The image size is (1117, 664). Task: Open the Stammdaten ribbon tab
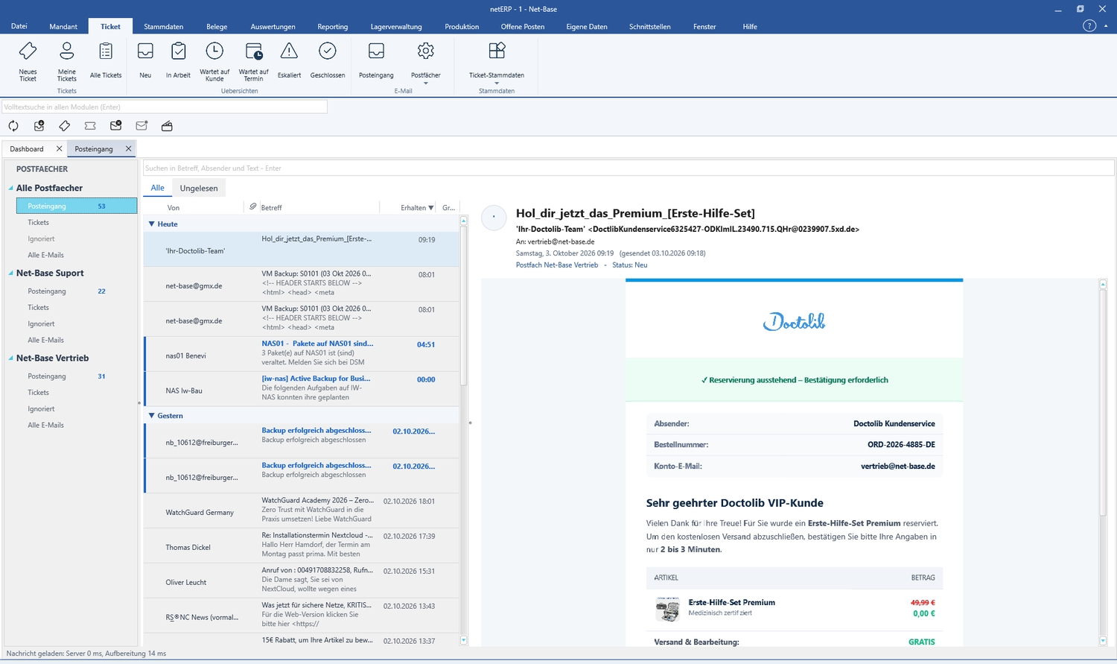coord(164,27)
